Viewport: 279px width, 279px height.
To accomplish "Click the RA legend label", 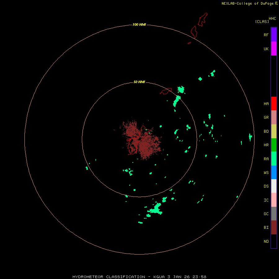I will click(x=266, y=159).
